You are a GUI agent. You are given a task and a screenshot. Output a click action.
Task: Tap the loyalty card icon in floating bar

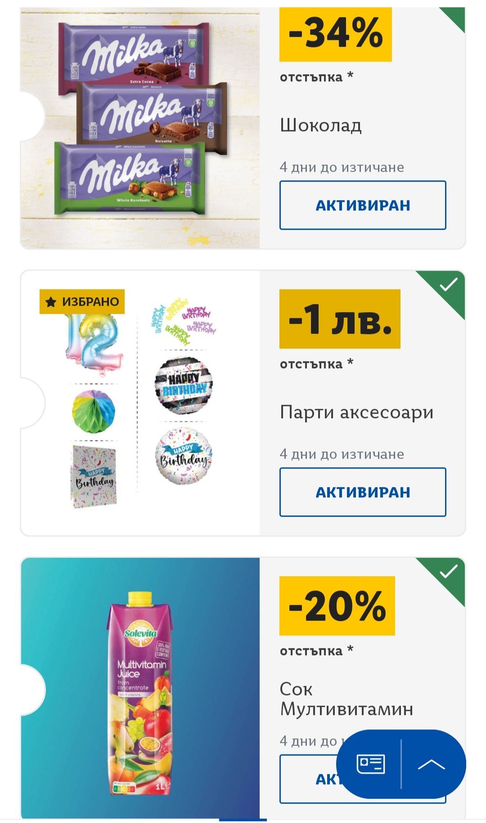click(370, 764)
